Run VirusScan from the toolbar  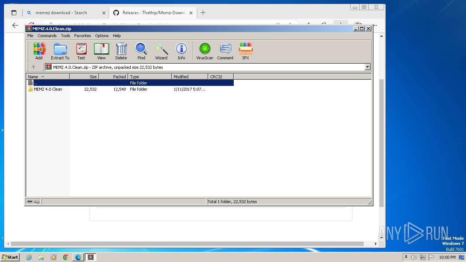point(205,51)
